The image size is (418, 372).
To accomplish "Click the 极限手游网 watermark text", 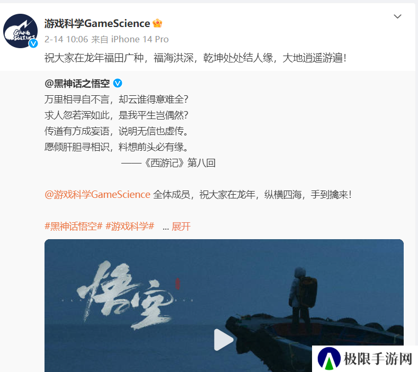I will (378, 359).
